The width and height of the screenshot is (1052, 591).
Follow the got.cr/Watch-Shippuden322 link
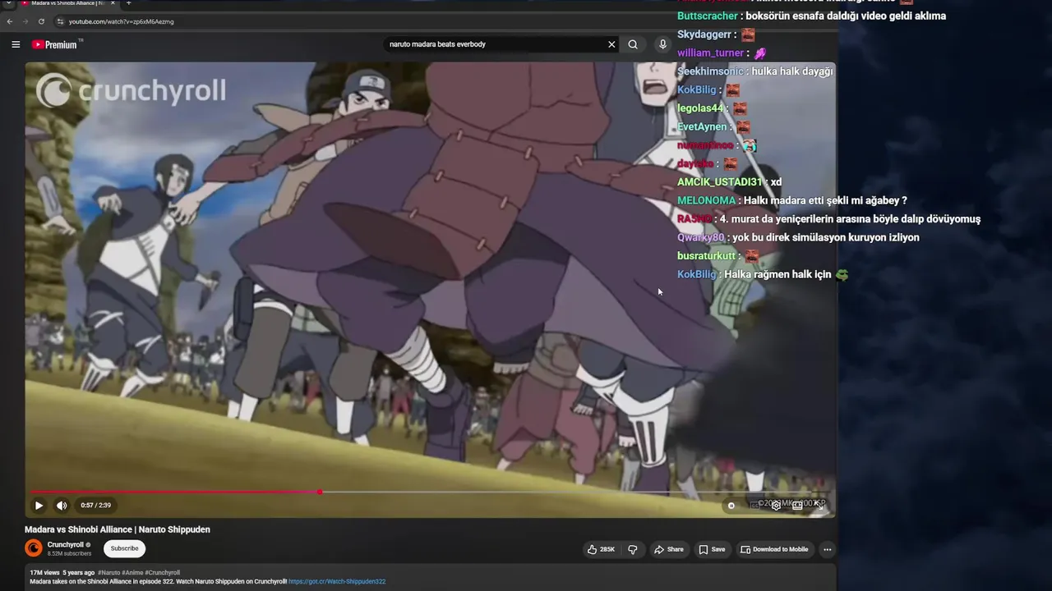(337, 581)
